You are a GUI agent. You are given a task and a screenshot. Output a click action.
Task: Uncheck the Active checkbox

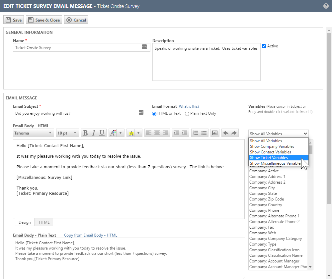[x=264, y=46]
